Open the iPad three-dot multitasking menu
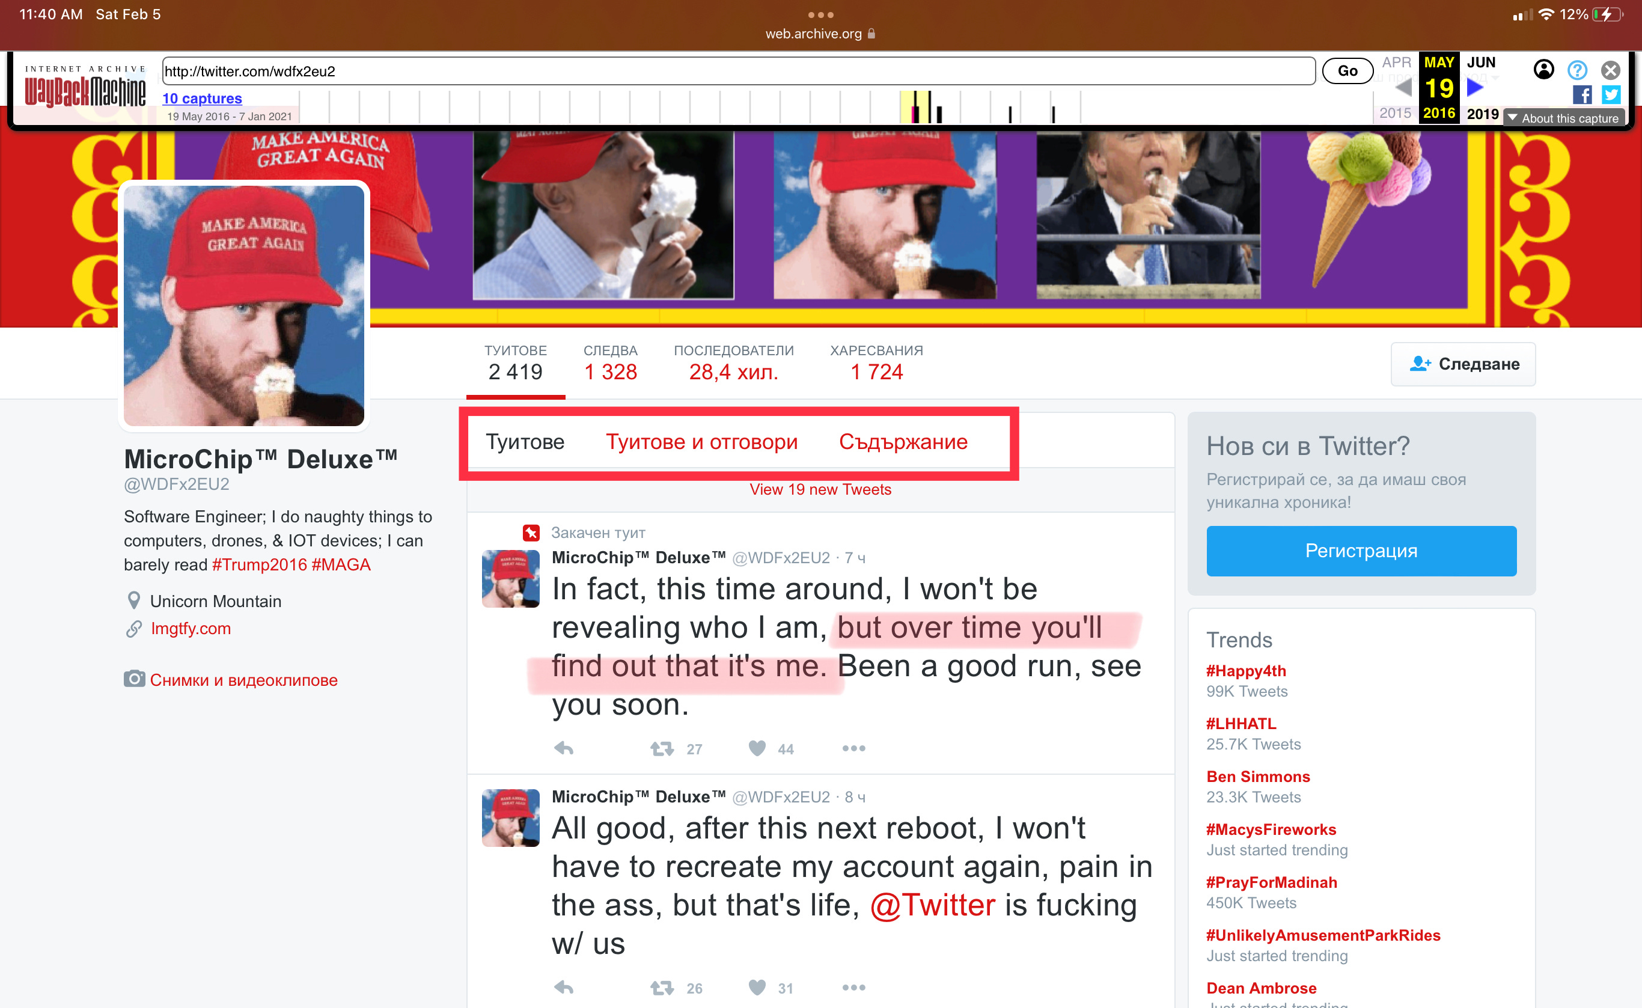This screenshot has height=1008, width=1642. [x=820, y=14]
